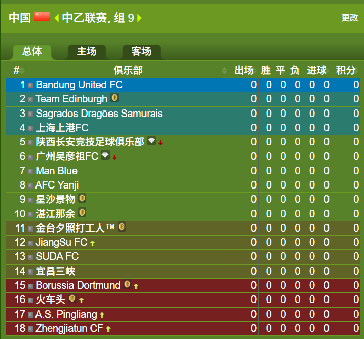Sort table by the 俱乐部 club column

(x=128, y=70)
